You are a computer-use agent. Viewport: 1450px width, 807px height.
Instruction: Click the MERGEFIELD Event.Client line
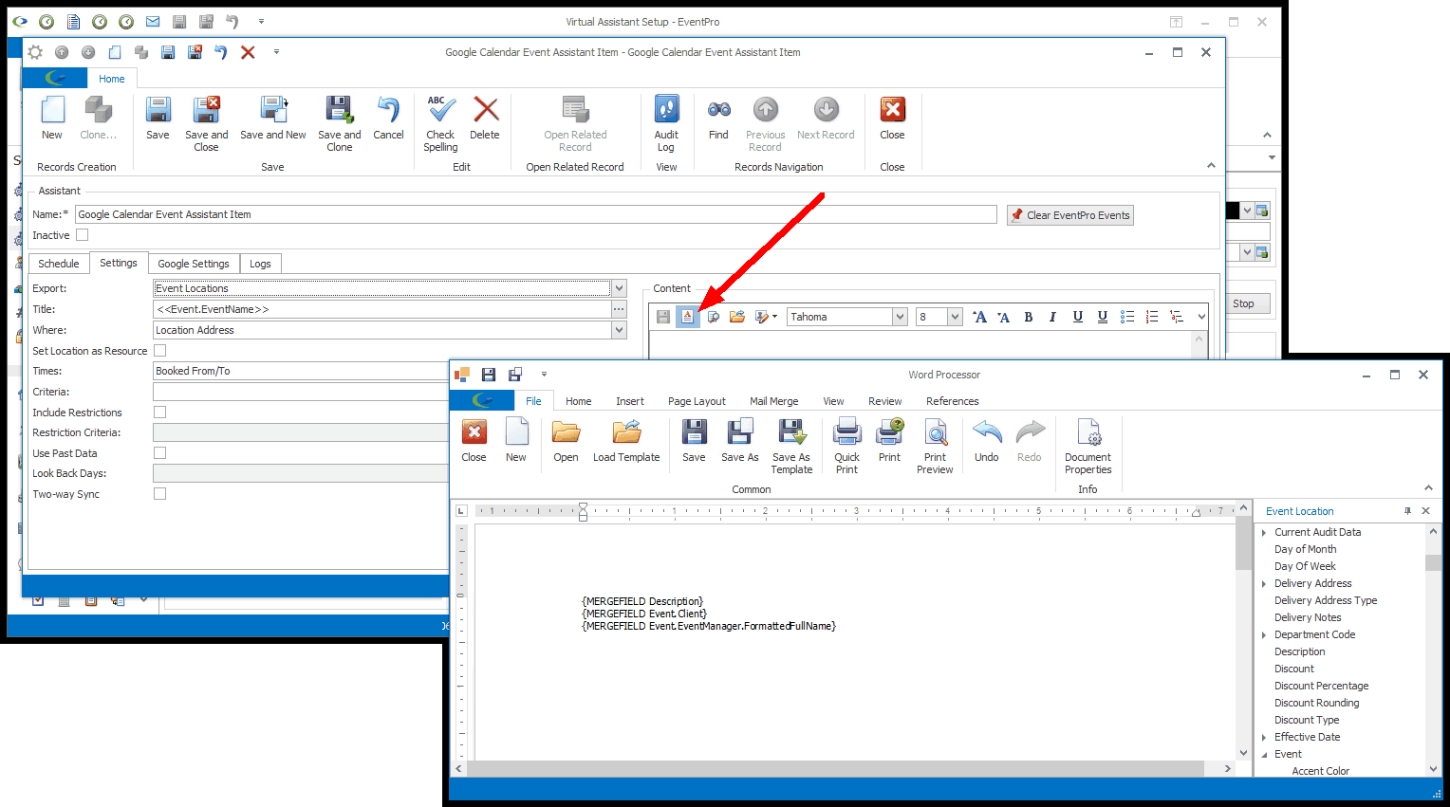pos(644,614)
